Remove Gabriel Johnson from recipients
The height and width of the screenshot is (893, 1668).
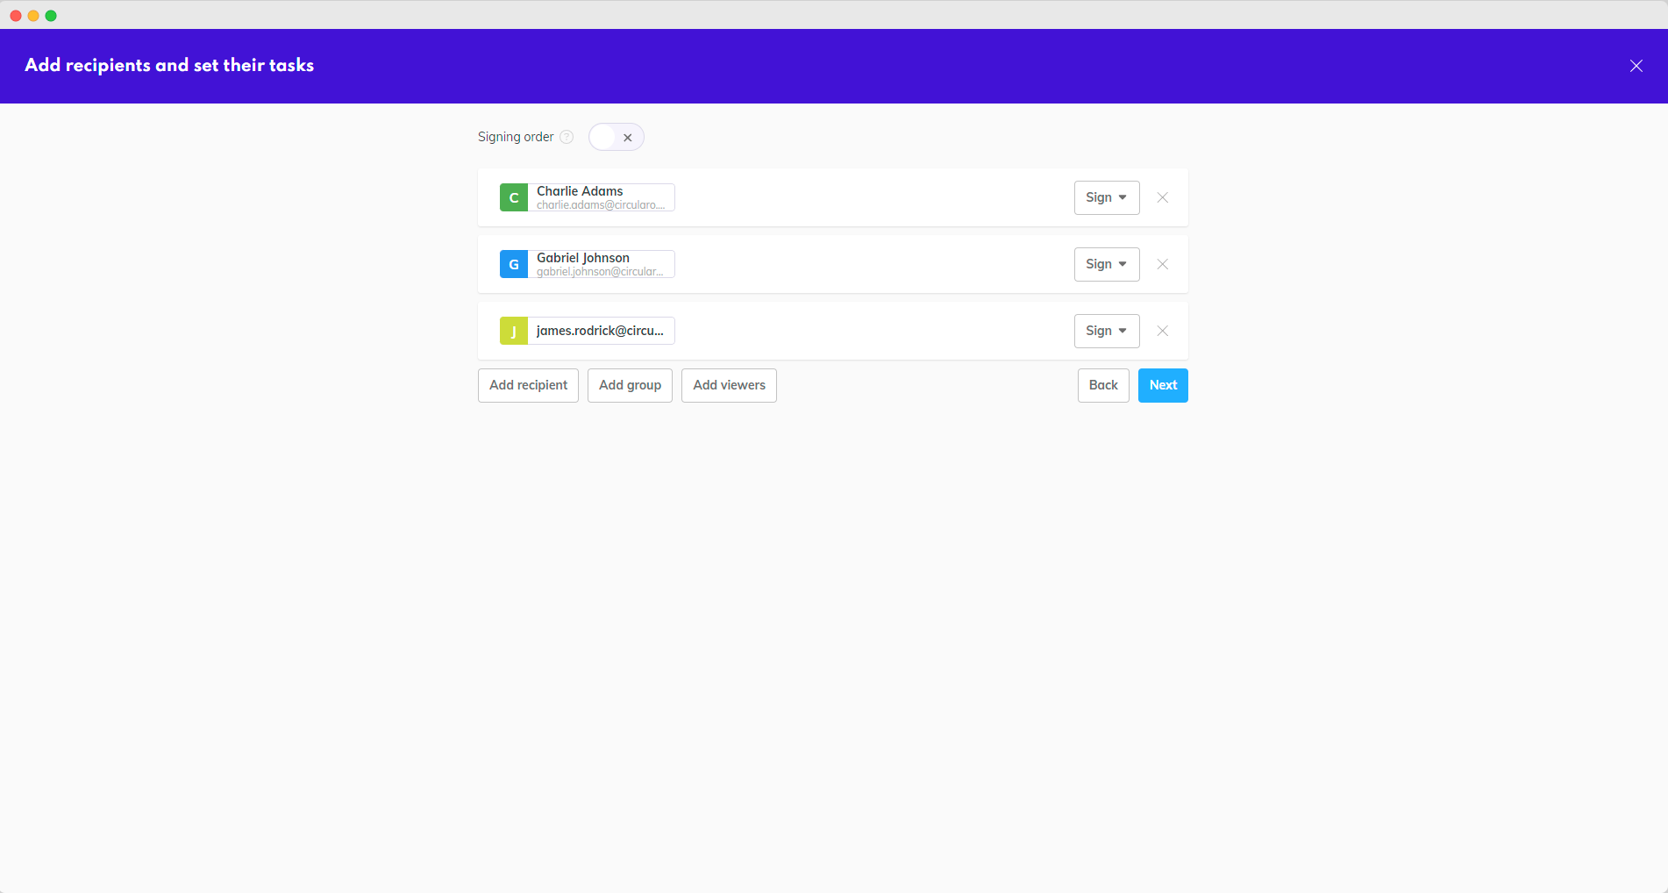pyautogui.click(x=1162, y=264)
